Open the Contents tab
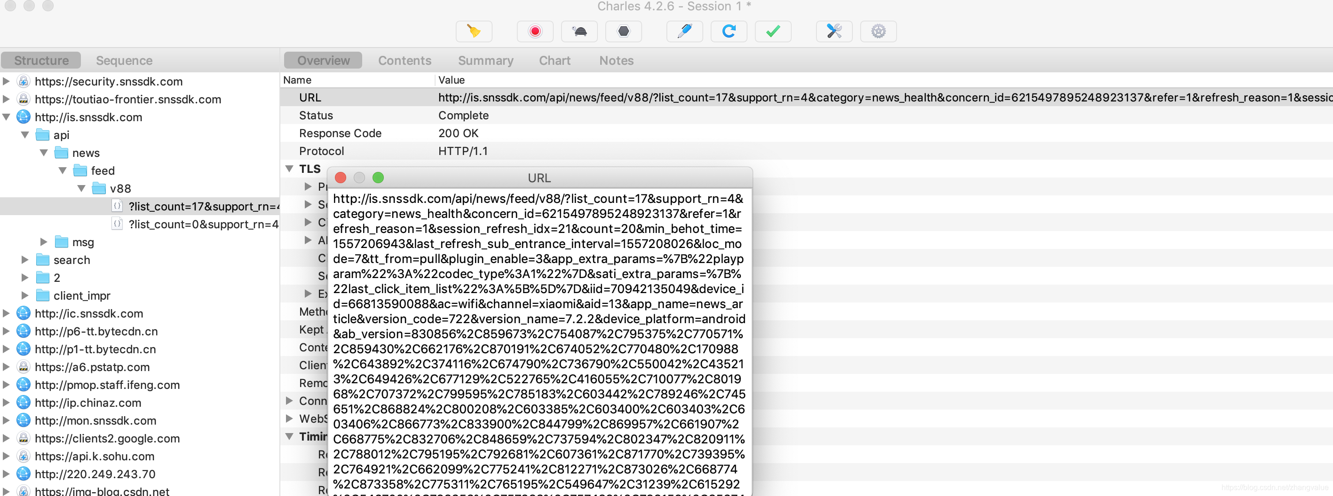The width and height of the screenshot is (1333, 496). (405, 61)
